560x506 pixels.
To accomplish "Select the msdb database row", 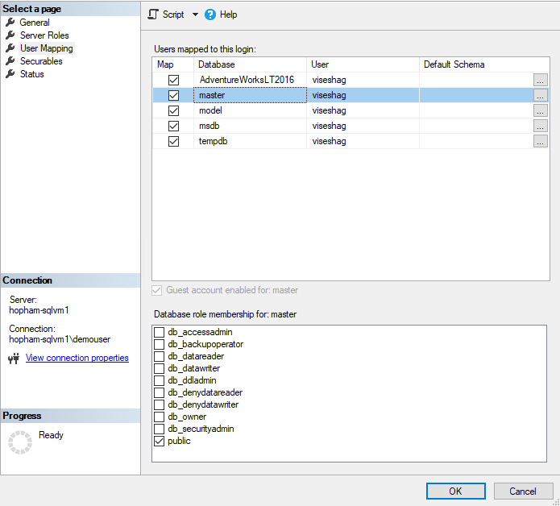I will pos(351,126).
